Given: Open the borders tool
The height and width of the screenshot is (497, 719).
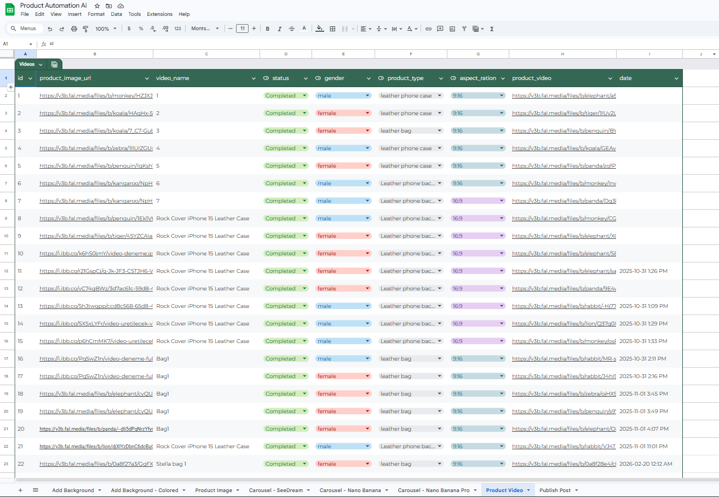Looking at the screenshot, I should [332, 28].
